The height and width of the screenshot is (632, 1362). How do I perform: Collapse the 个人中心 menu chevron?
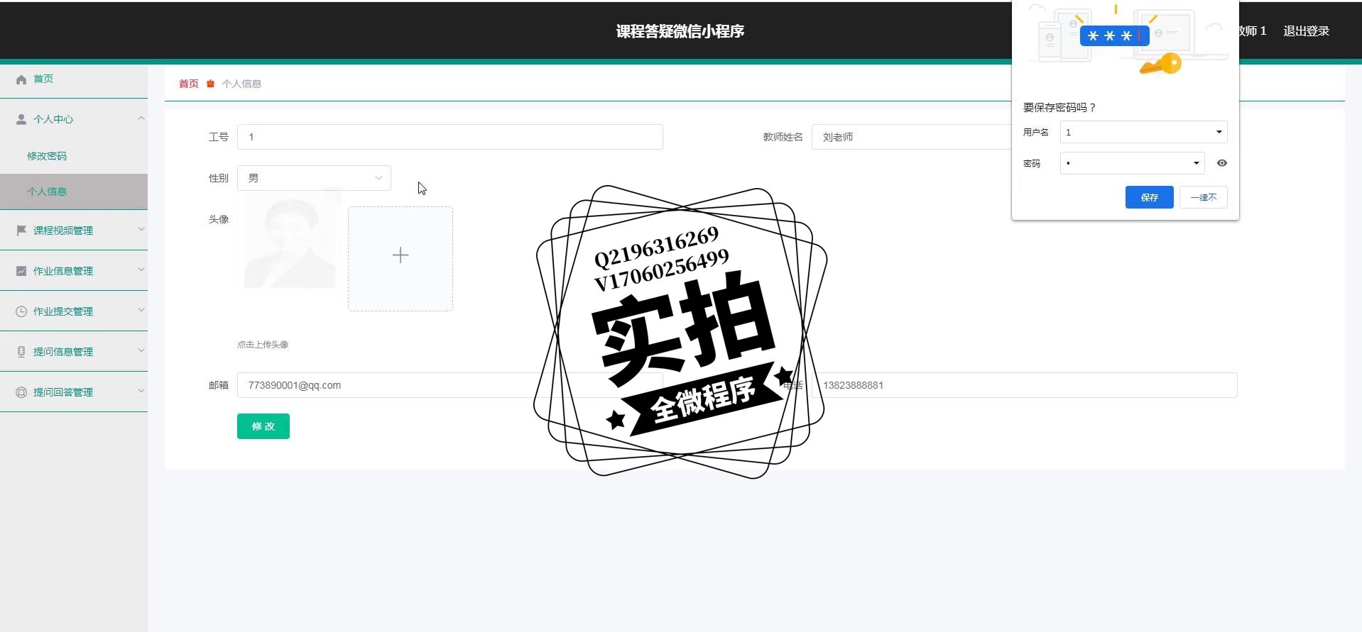point(141,118)
